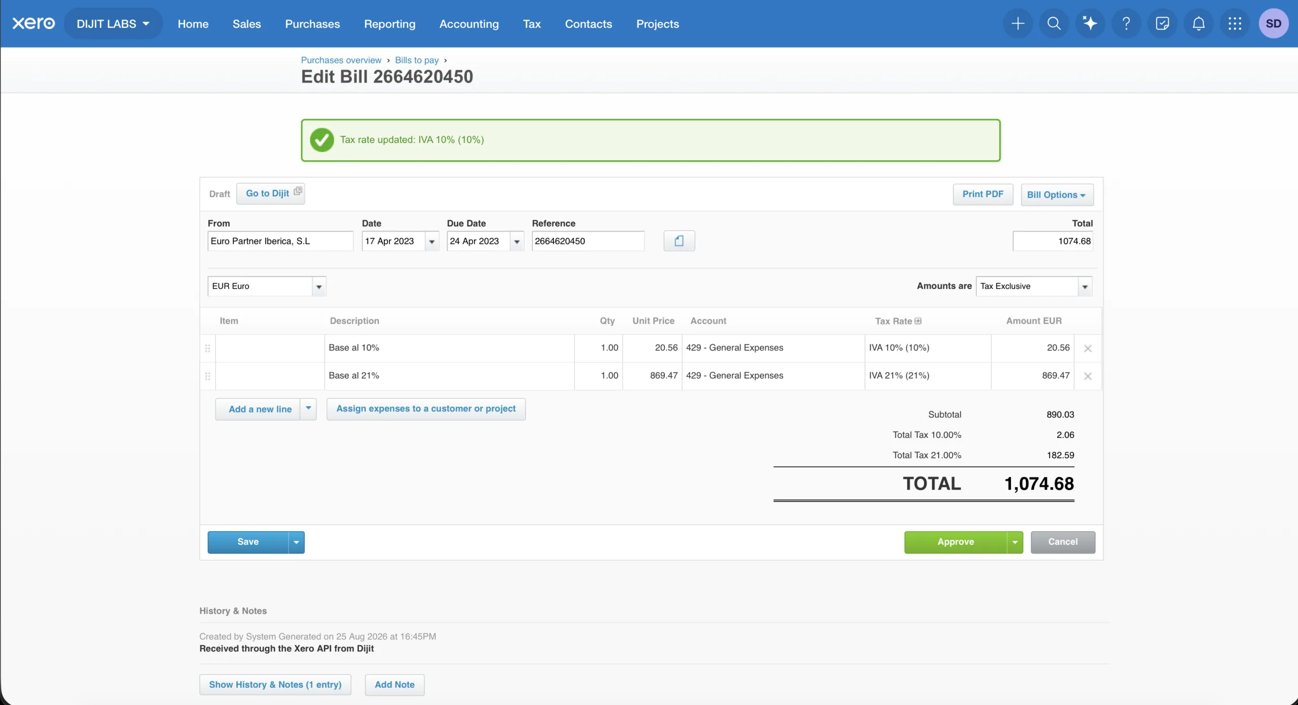
Task: Click the Total field 1074.68
Action: point(1053,241)
